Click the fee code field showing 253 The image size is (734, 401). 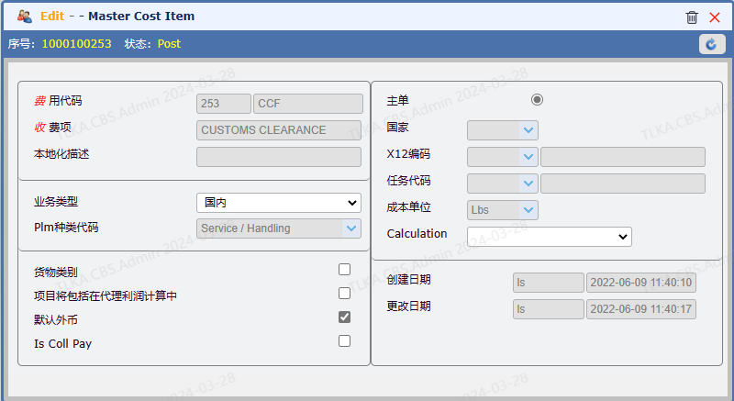[224, 104]
